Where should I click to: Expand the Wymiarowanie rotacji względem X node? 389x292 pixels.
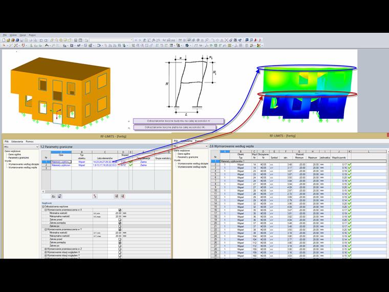pos(46,252)
